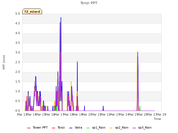Click the 5.0 y-axis tick label
Viewport: 178px width, 133px height.
pos(18,14)
